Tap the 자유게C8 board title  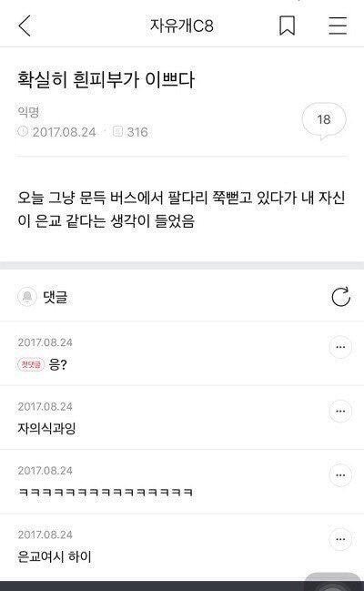click(x=182, y=26)
